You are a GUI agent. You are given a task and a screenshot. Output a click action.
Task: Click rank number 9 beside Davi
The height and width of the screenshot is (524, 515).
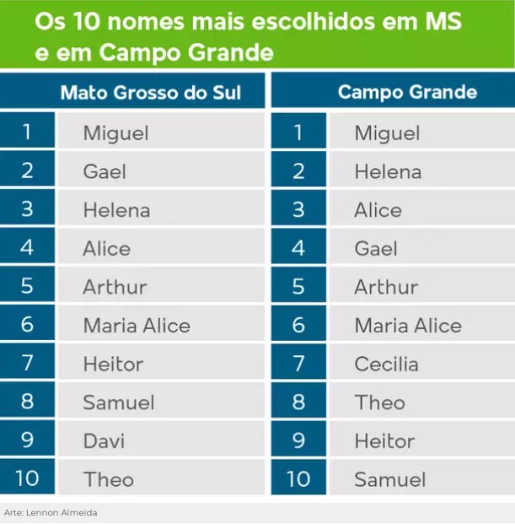[x=27, y=441]
